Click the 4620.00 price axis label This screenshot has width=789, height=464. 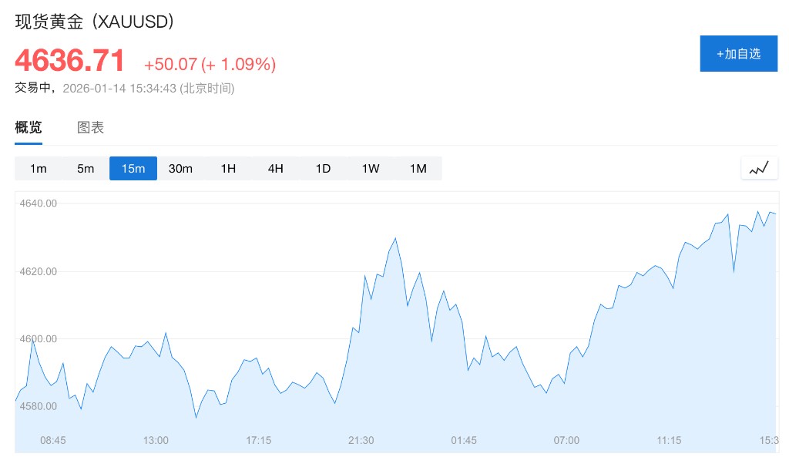coord(40,271)
